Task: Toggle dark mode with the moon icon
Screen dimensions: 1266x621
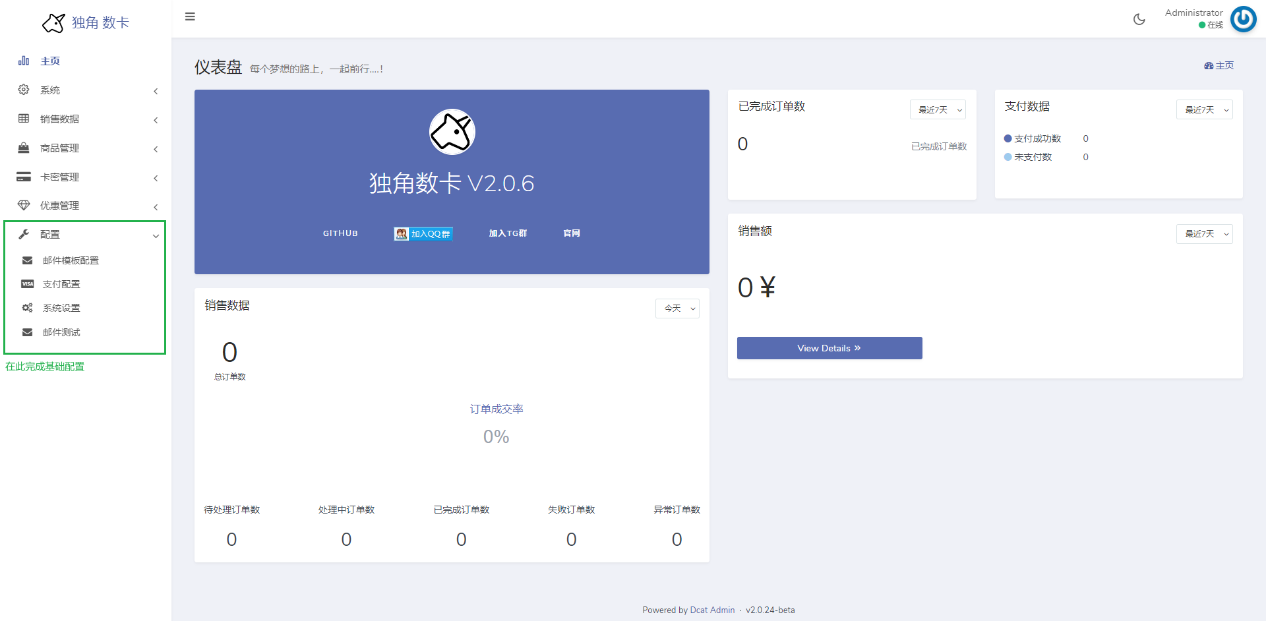Action: click(1139, 19)
